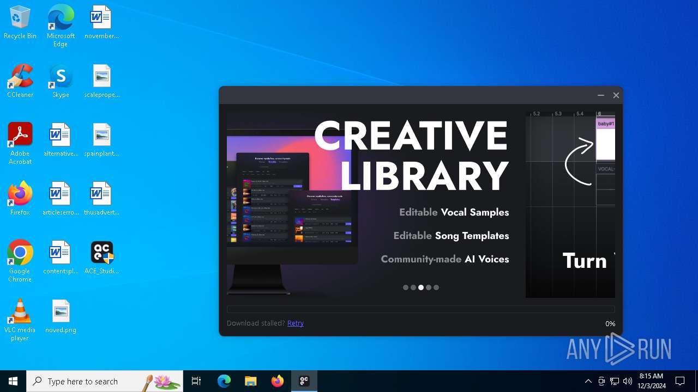This screenshot has height=392, width=698.
Task: Open Firefox desktop shortcut
Action: click(20, 199)
